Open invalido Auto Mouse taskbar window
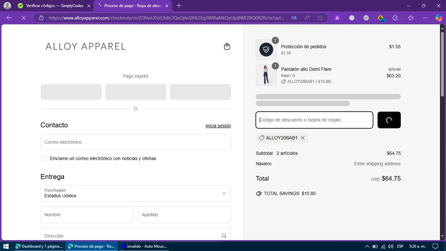 click(x=144, y=246)
